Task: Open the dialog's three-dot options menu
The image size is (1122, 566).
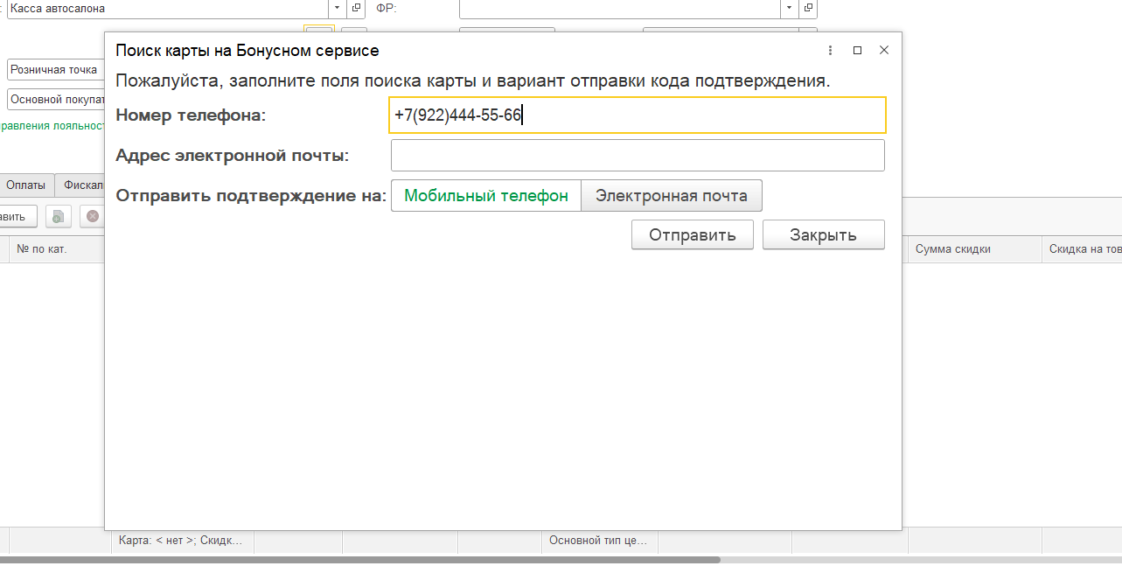Action: [830, 51]
